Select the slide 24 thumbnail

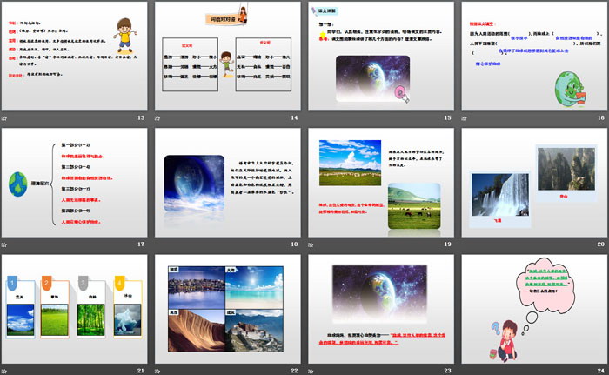click(x=534, y=309)
